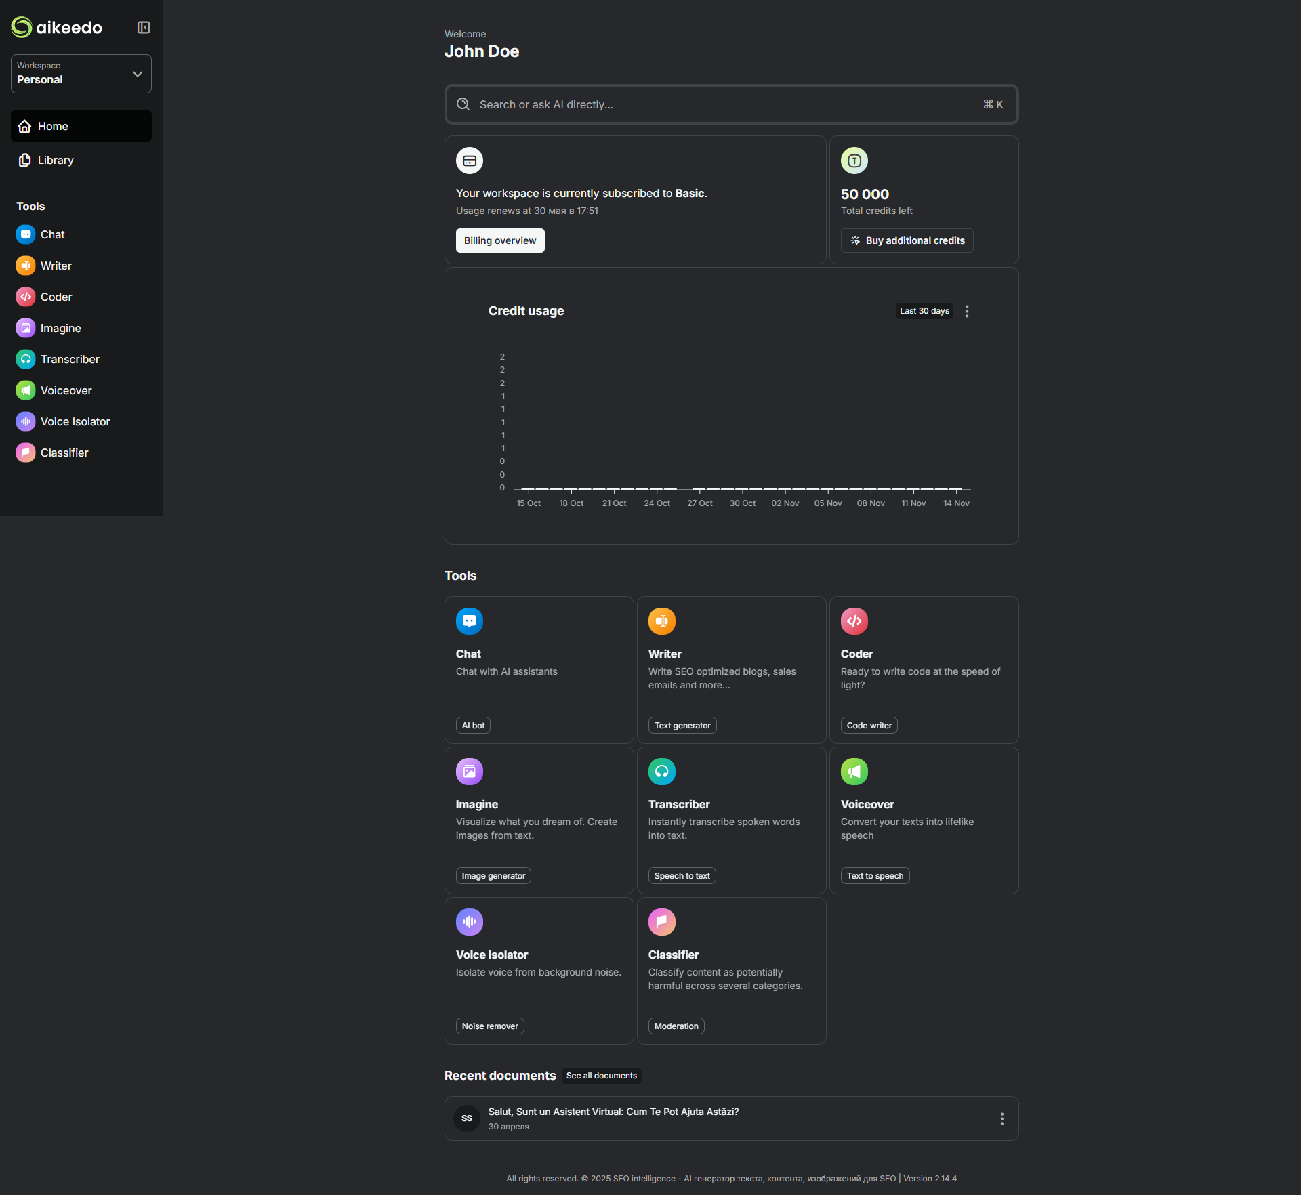
Task: Go to Library menu item
Action: [56, 161]
